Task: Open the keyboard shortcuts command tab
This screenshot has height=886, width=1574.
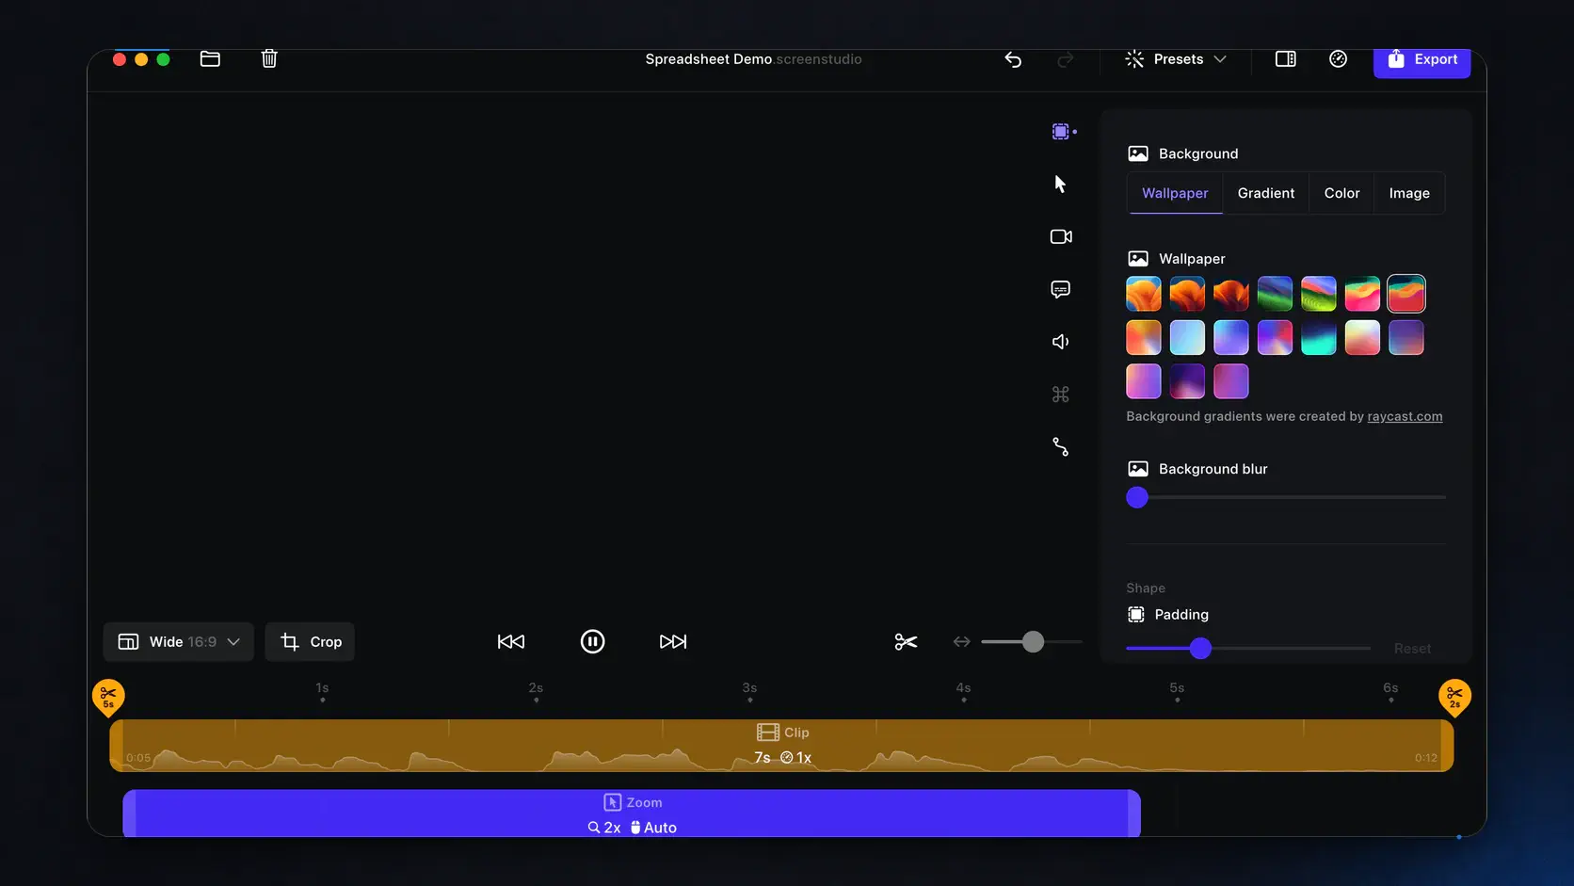Action: coord(1061,395)
